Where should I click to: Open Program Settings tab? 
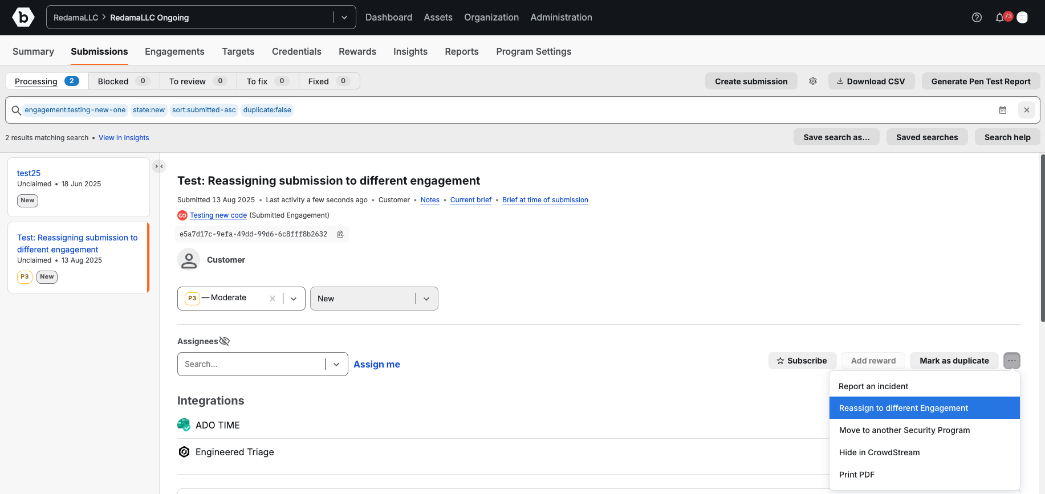click(534, 51)
